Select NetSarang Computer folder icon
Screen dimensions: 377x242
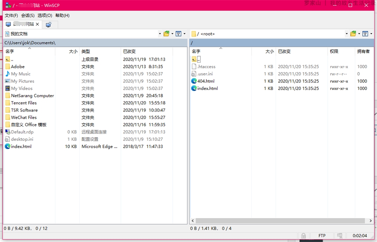(8, 96)
